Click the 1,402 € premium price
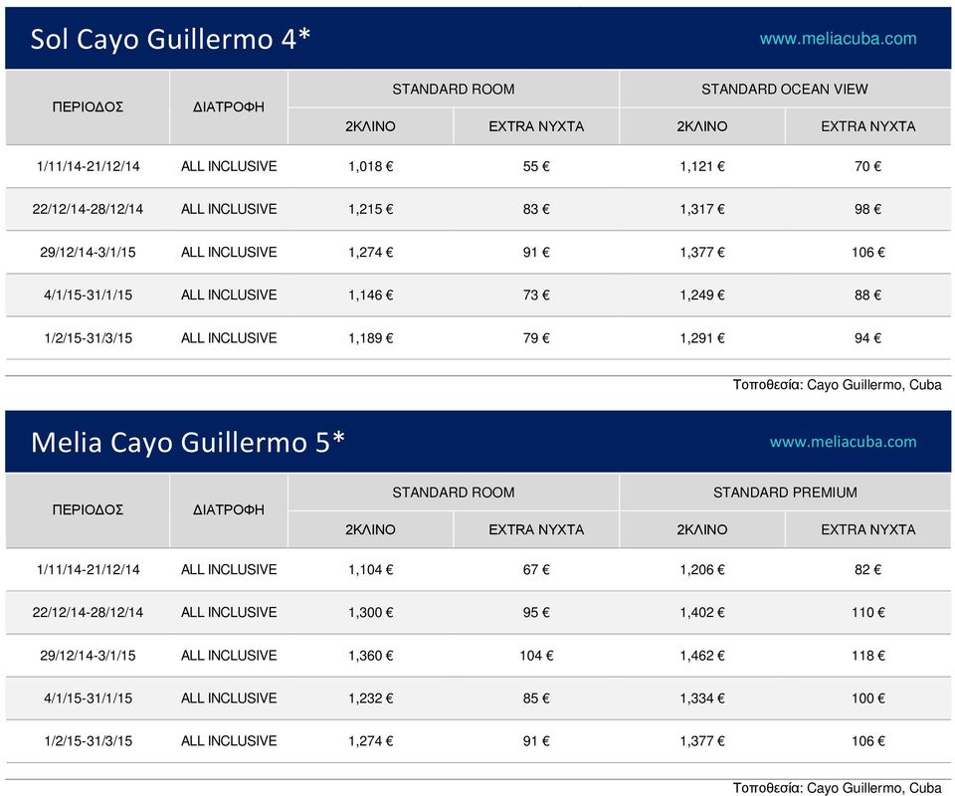The image size is (955, 796). tap(701, 612)
